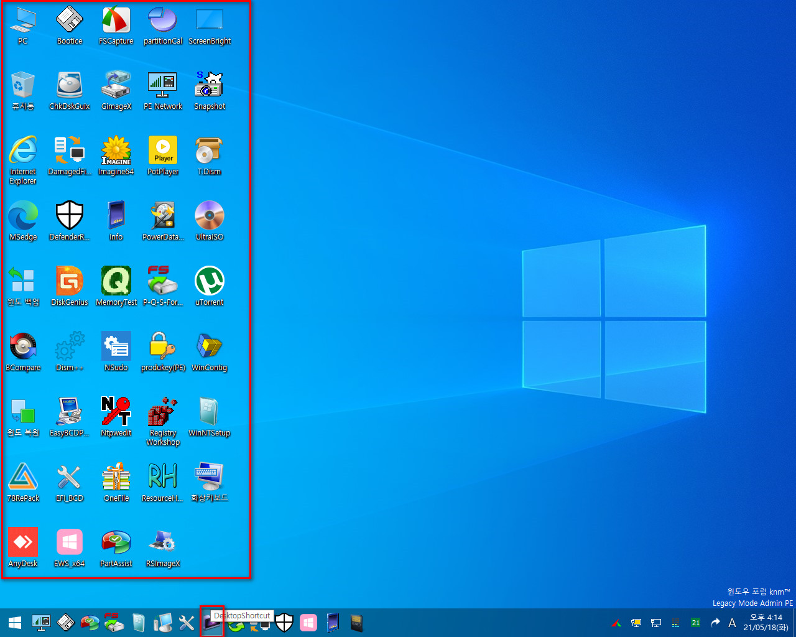The image size is (796, 637).
Task: Launch uTorrent desktop shortcut
Action: pyautogui.click(x=210, y=287)
